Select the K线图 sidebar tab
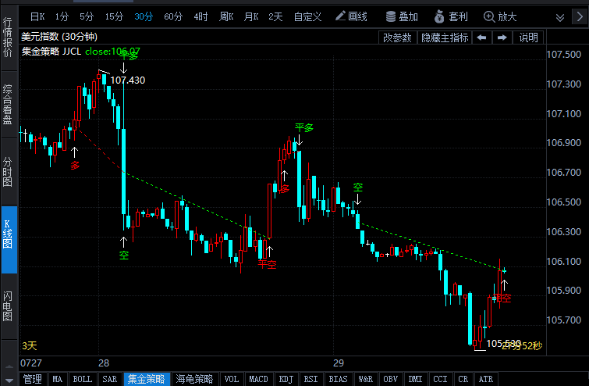Screen dimensions: 589x386 tap(8, 240)
